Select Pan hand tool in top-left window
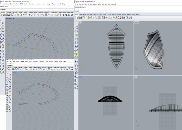This screenshot has height=130, width=182. click(x=26, y=15)
